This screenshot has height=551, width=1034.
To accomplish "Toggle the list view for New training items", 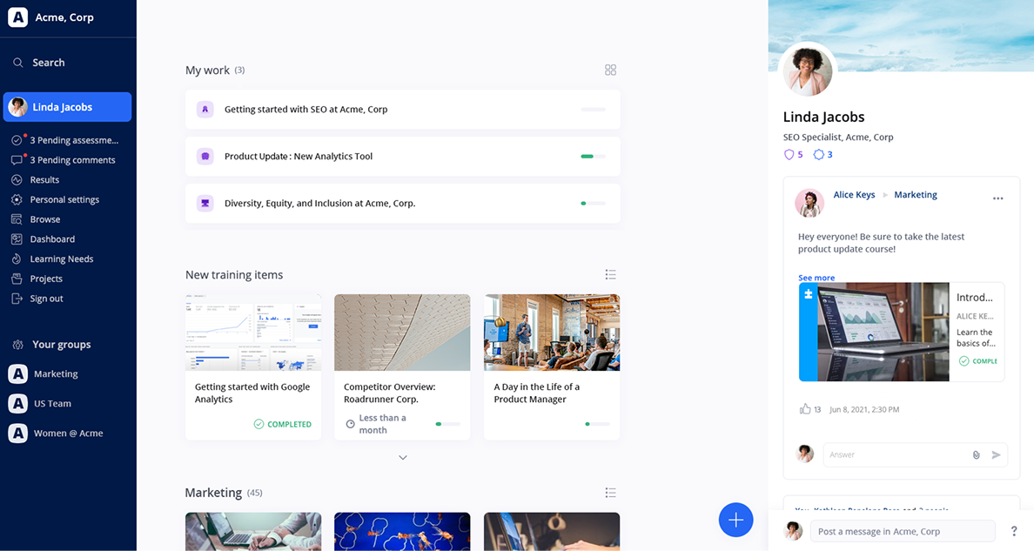I will pos(610,274).
